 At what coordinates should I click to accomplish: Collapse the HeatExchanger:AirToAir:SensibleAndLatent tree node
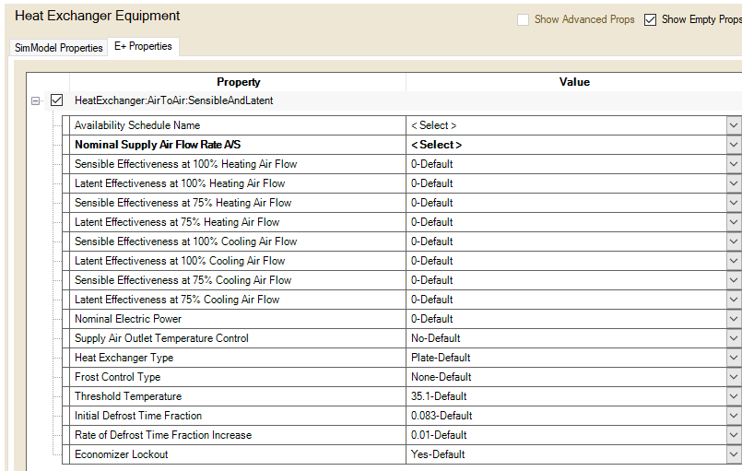36,100
